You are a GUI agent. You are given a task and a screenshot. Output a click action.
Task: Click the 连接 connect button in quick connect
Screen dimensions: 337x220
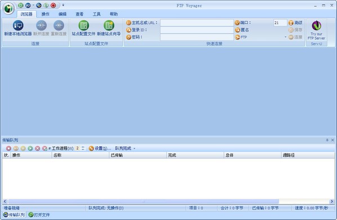click(x=295, y=37)
